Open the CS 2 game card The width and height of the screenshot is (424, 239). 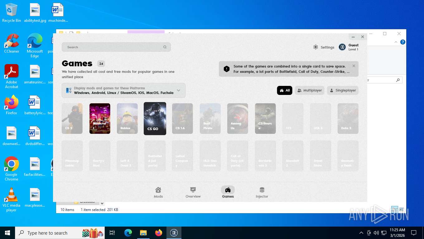pyautogui.click(x=72, y=119)
